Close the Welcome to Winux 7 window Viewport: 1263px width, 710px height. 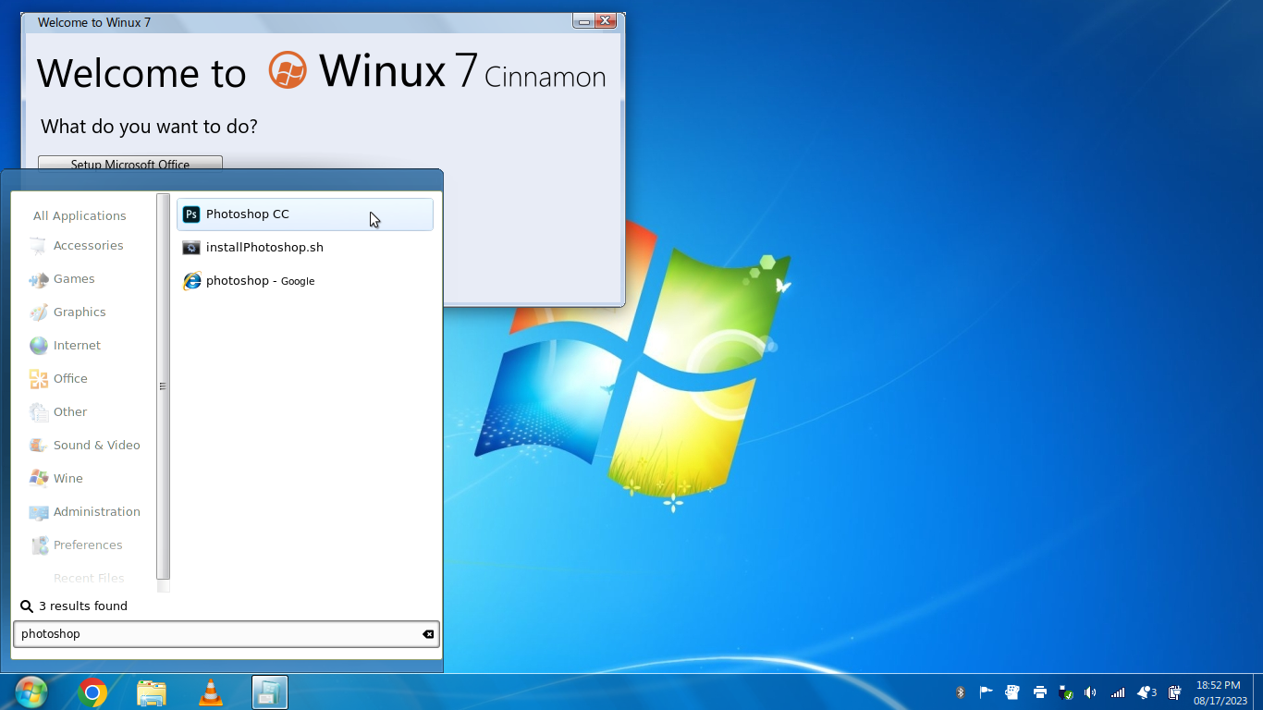[x=606, y=21]
